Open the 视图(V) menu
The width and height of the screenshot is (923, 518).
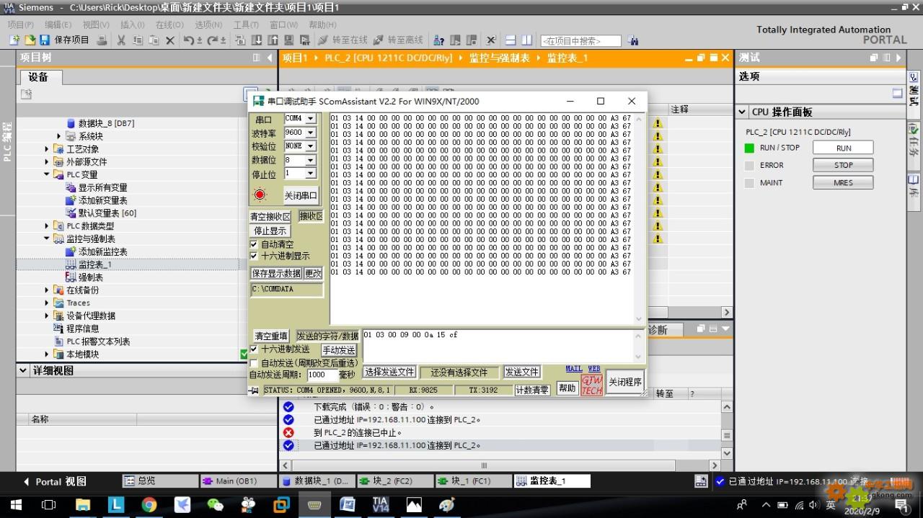coord(96,24)
